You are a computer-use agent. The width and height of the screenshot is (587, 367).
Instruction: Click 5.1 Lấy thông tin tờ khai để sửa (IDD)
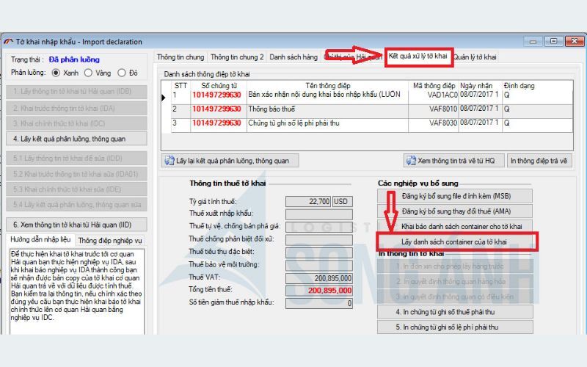(77, 158)
